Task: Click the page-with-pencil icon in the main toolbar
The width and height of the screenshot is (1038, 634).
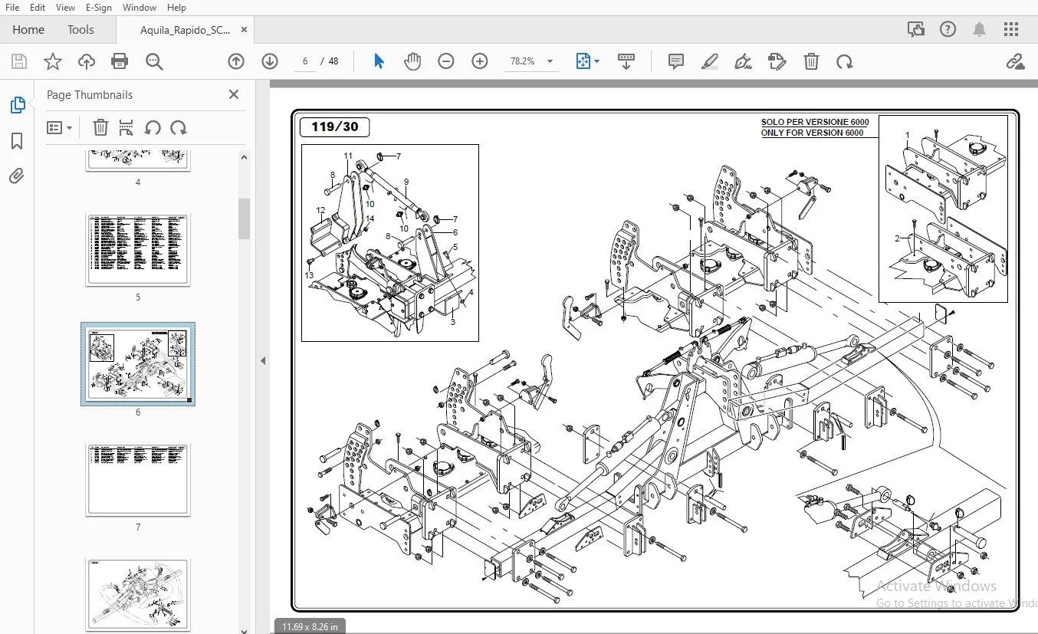Action: coord(777,61)
